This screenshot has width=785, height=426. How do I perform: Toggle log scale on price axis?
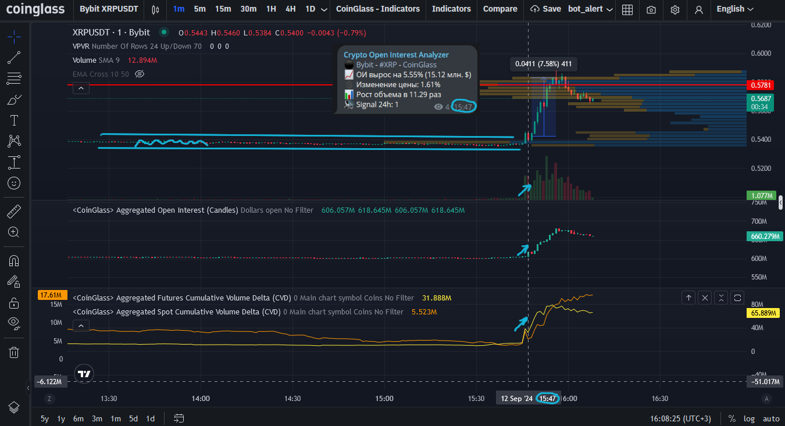click(749, 418)
